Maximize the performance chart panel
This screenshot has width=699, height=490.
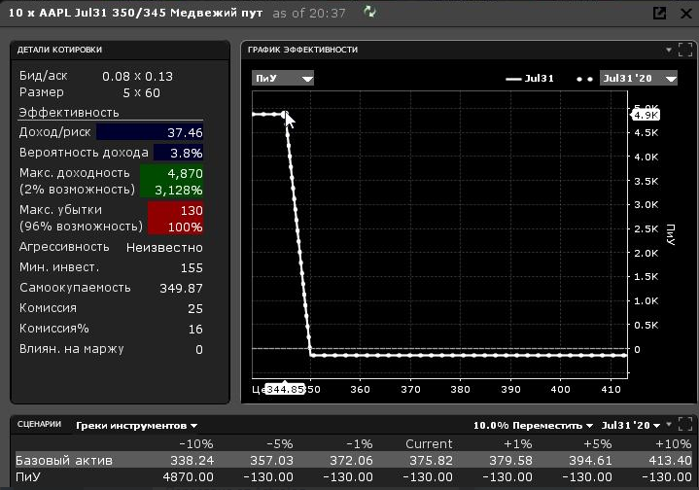[685, 50]
